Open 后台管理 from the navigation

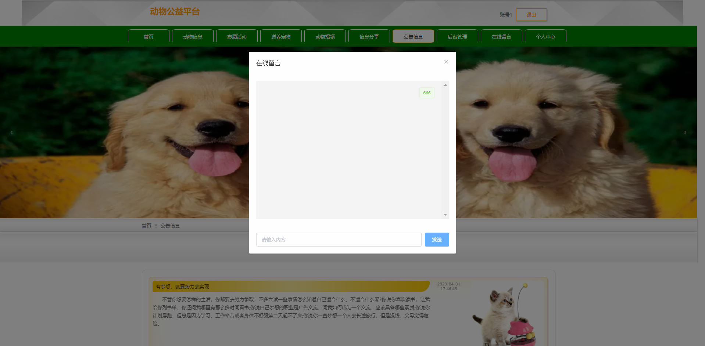pos(457,36)
